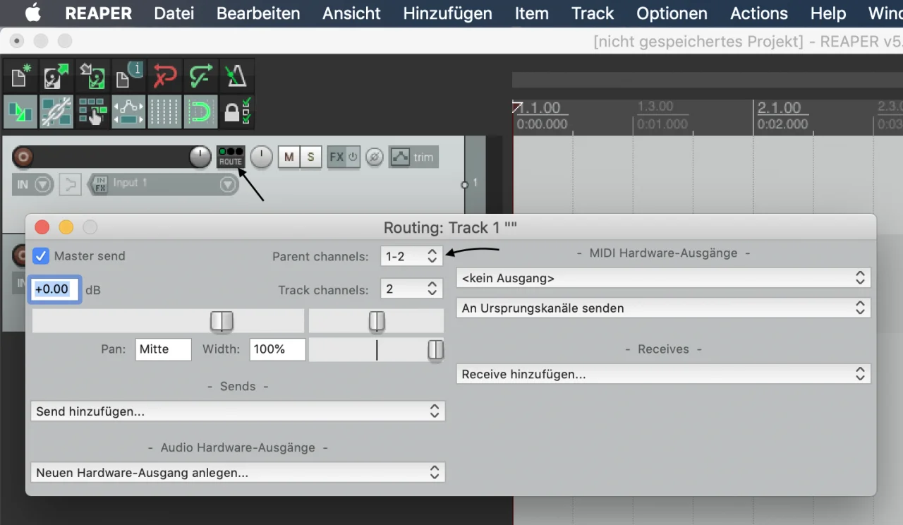Uncheck the Master send checkbox
903x525 pixels.
[x=41, y=255]
